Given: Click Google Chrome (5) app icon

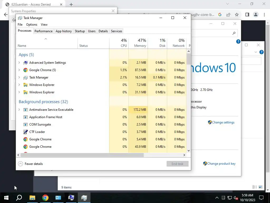Looking at the screenshot, I should 26,70.
